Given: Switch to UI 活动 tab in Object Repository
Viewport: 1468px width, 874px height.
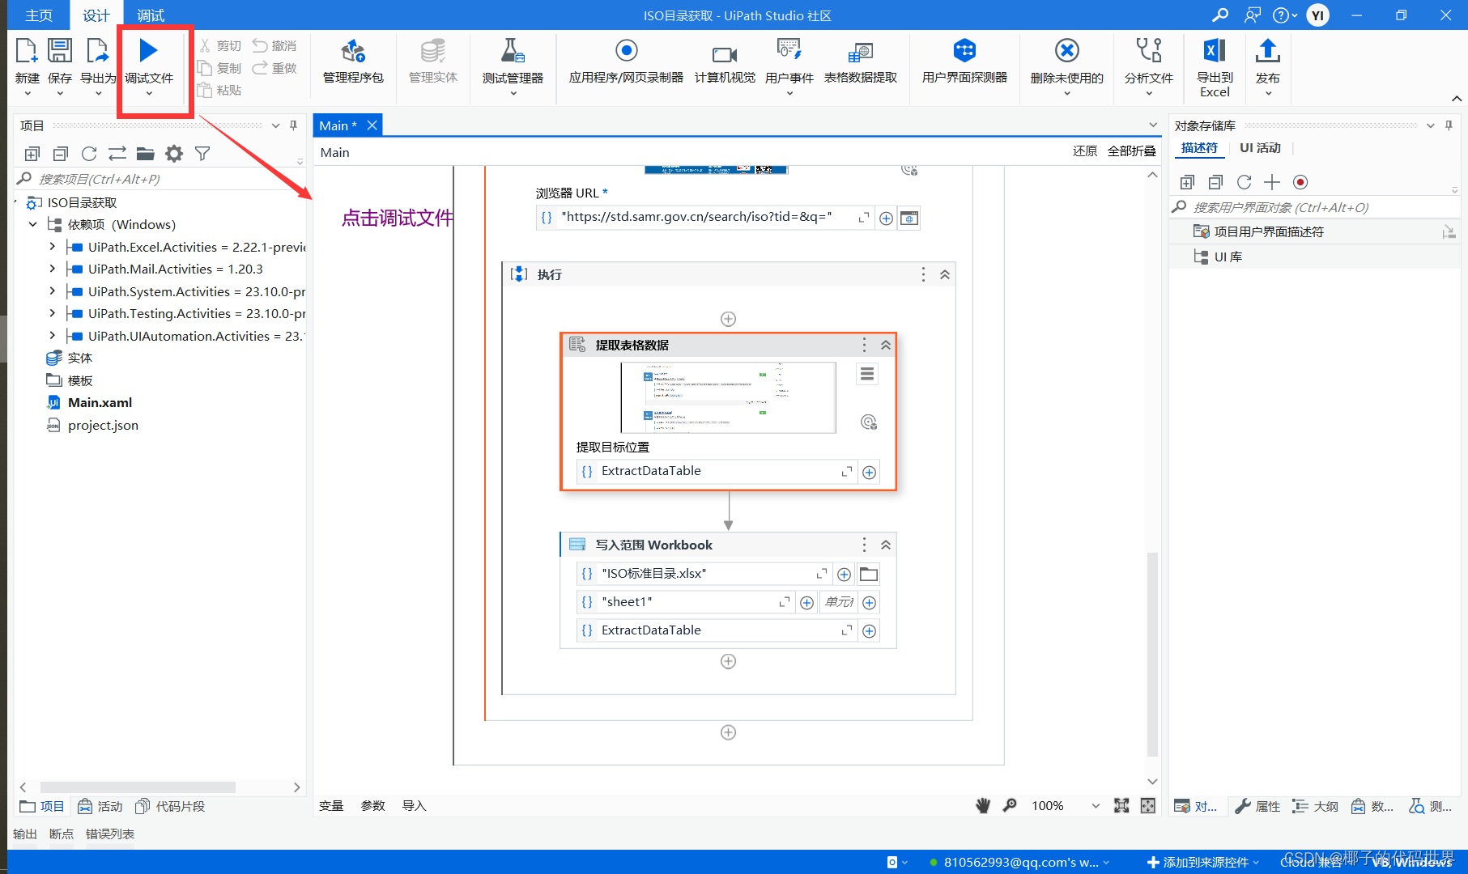Looking at the screenshot, I should [x=1260, y=148].
